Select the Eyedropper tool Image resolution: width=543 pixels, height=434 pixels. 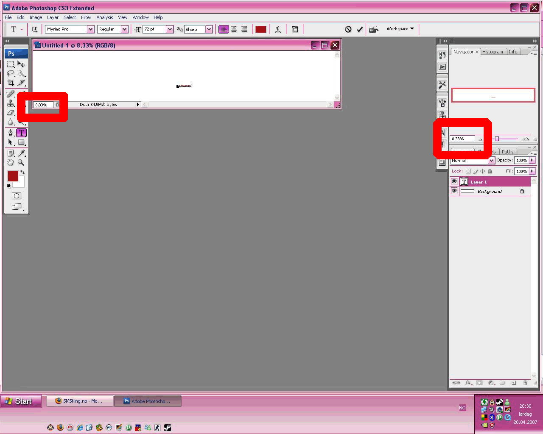click(21, 153)
